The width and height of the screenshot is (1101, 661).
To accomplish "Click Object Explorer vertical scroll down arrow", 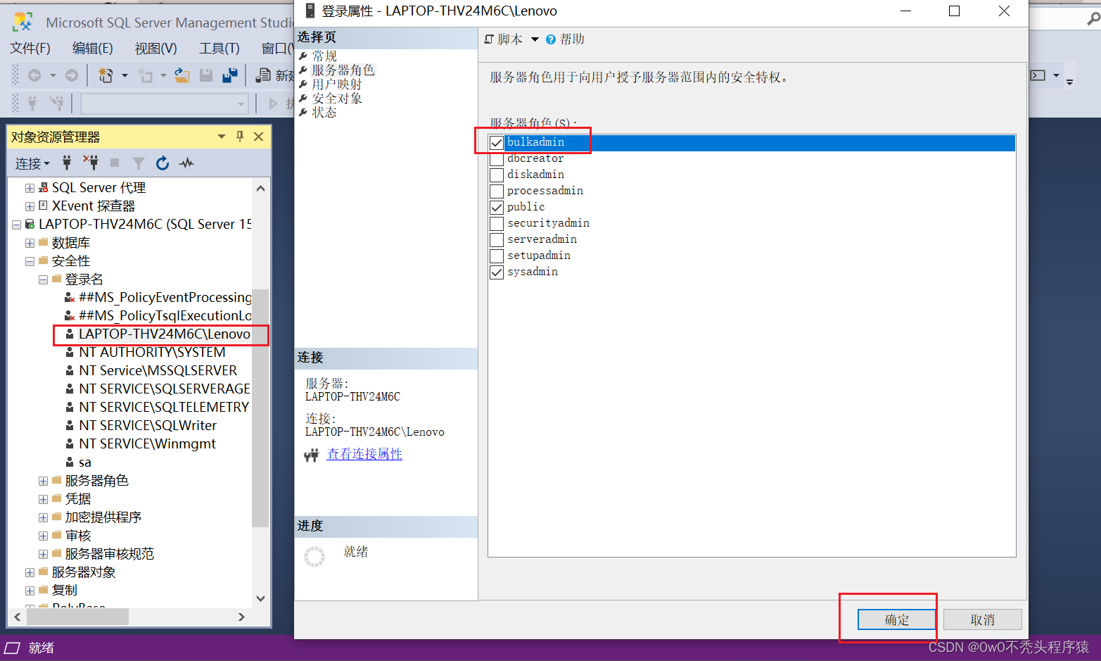I will coord(260,599).
